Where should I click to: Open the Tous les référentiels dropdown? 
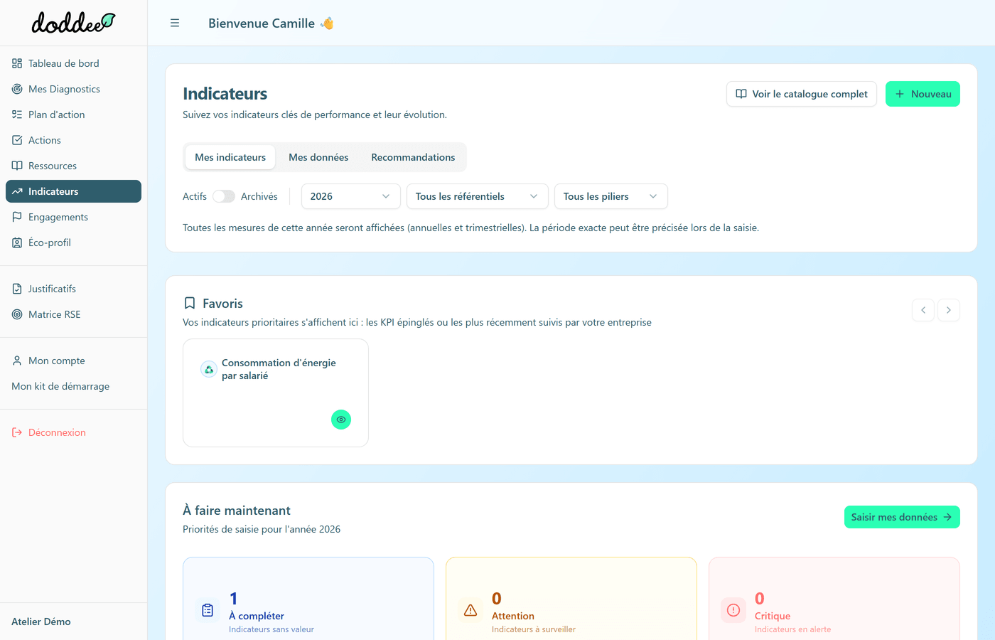pos(478,196)
